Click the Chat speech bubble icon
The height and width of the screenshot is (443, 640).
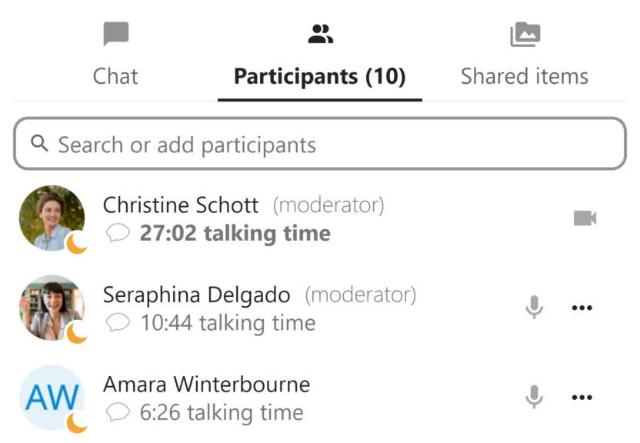pos(116,34)
